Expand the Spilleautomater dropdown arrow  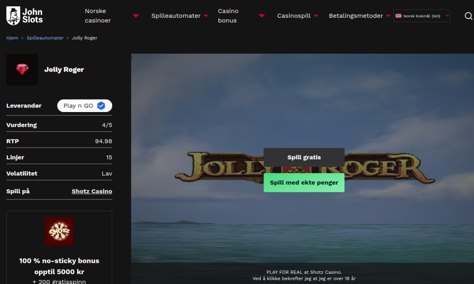click(206, 16)
